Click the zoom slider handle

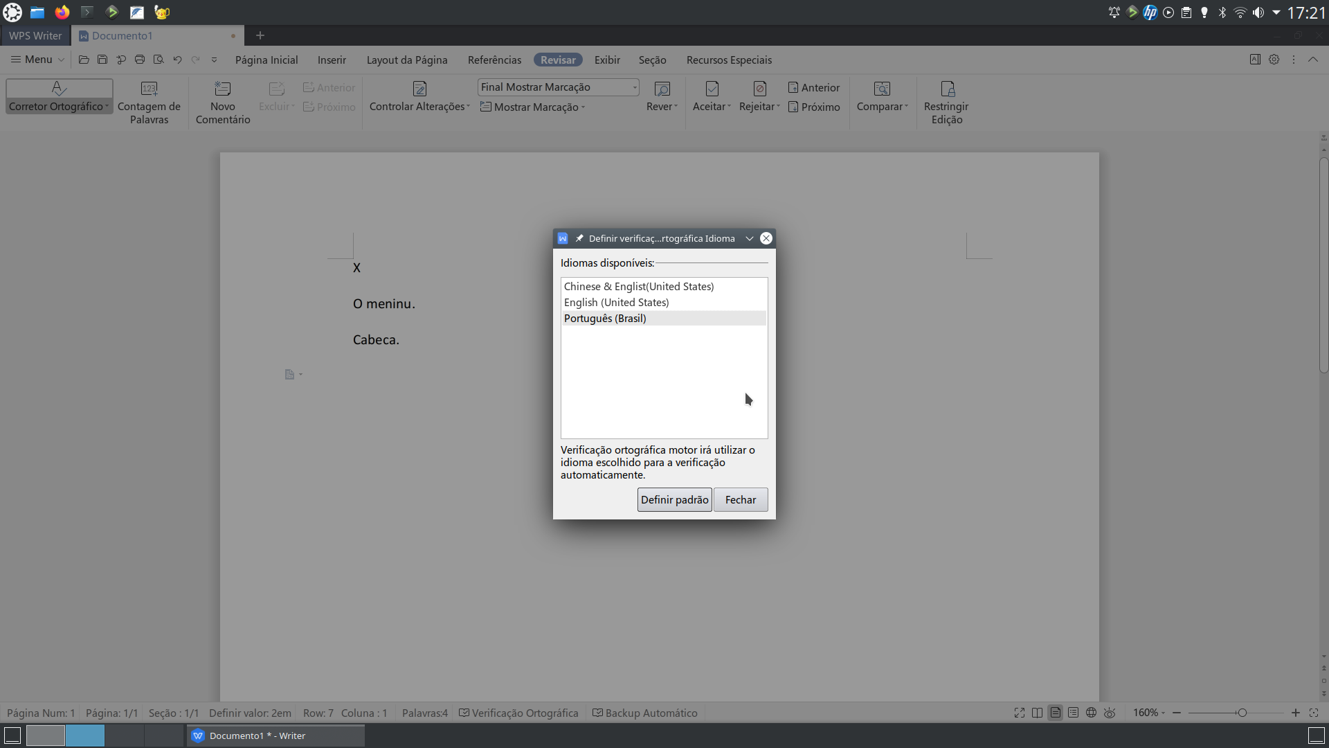pyautogui.click(x=1242, y=713)
